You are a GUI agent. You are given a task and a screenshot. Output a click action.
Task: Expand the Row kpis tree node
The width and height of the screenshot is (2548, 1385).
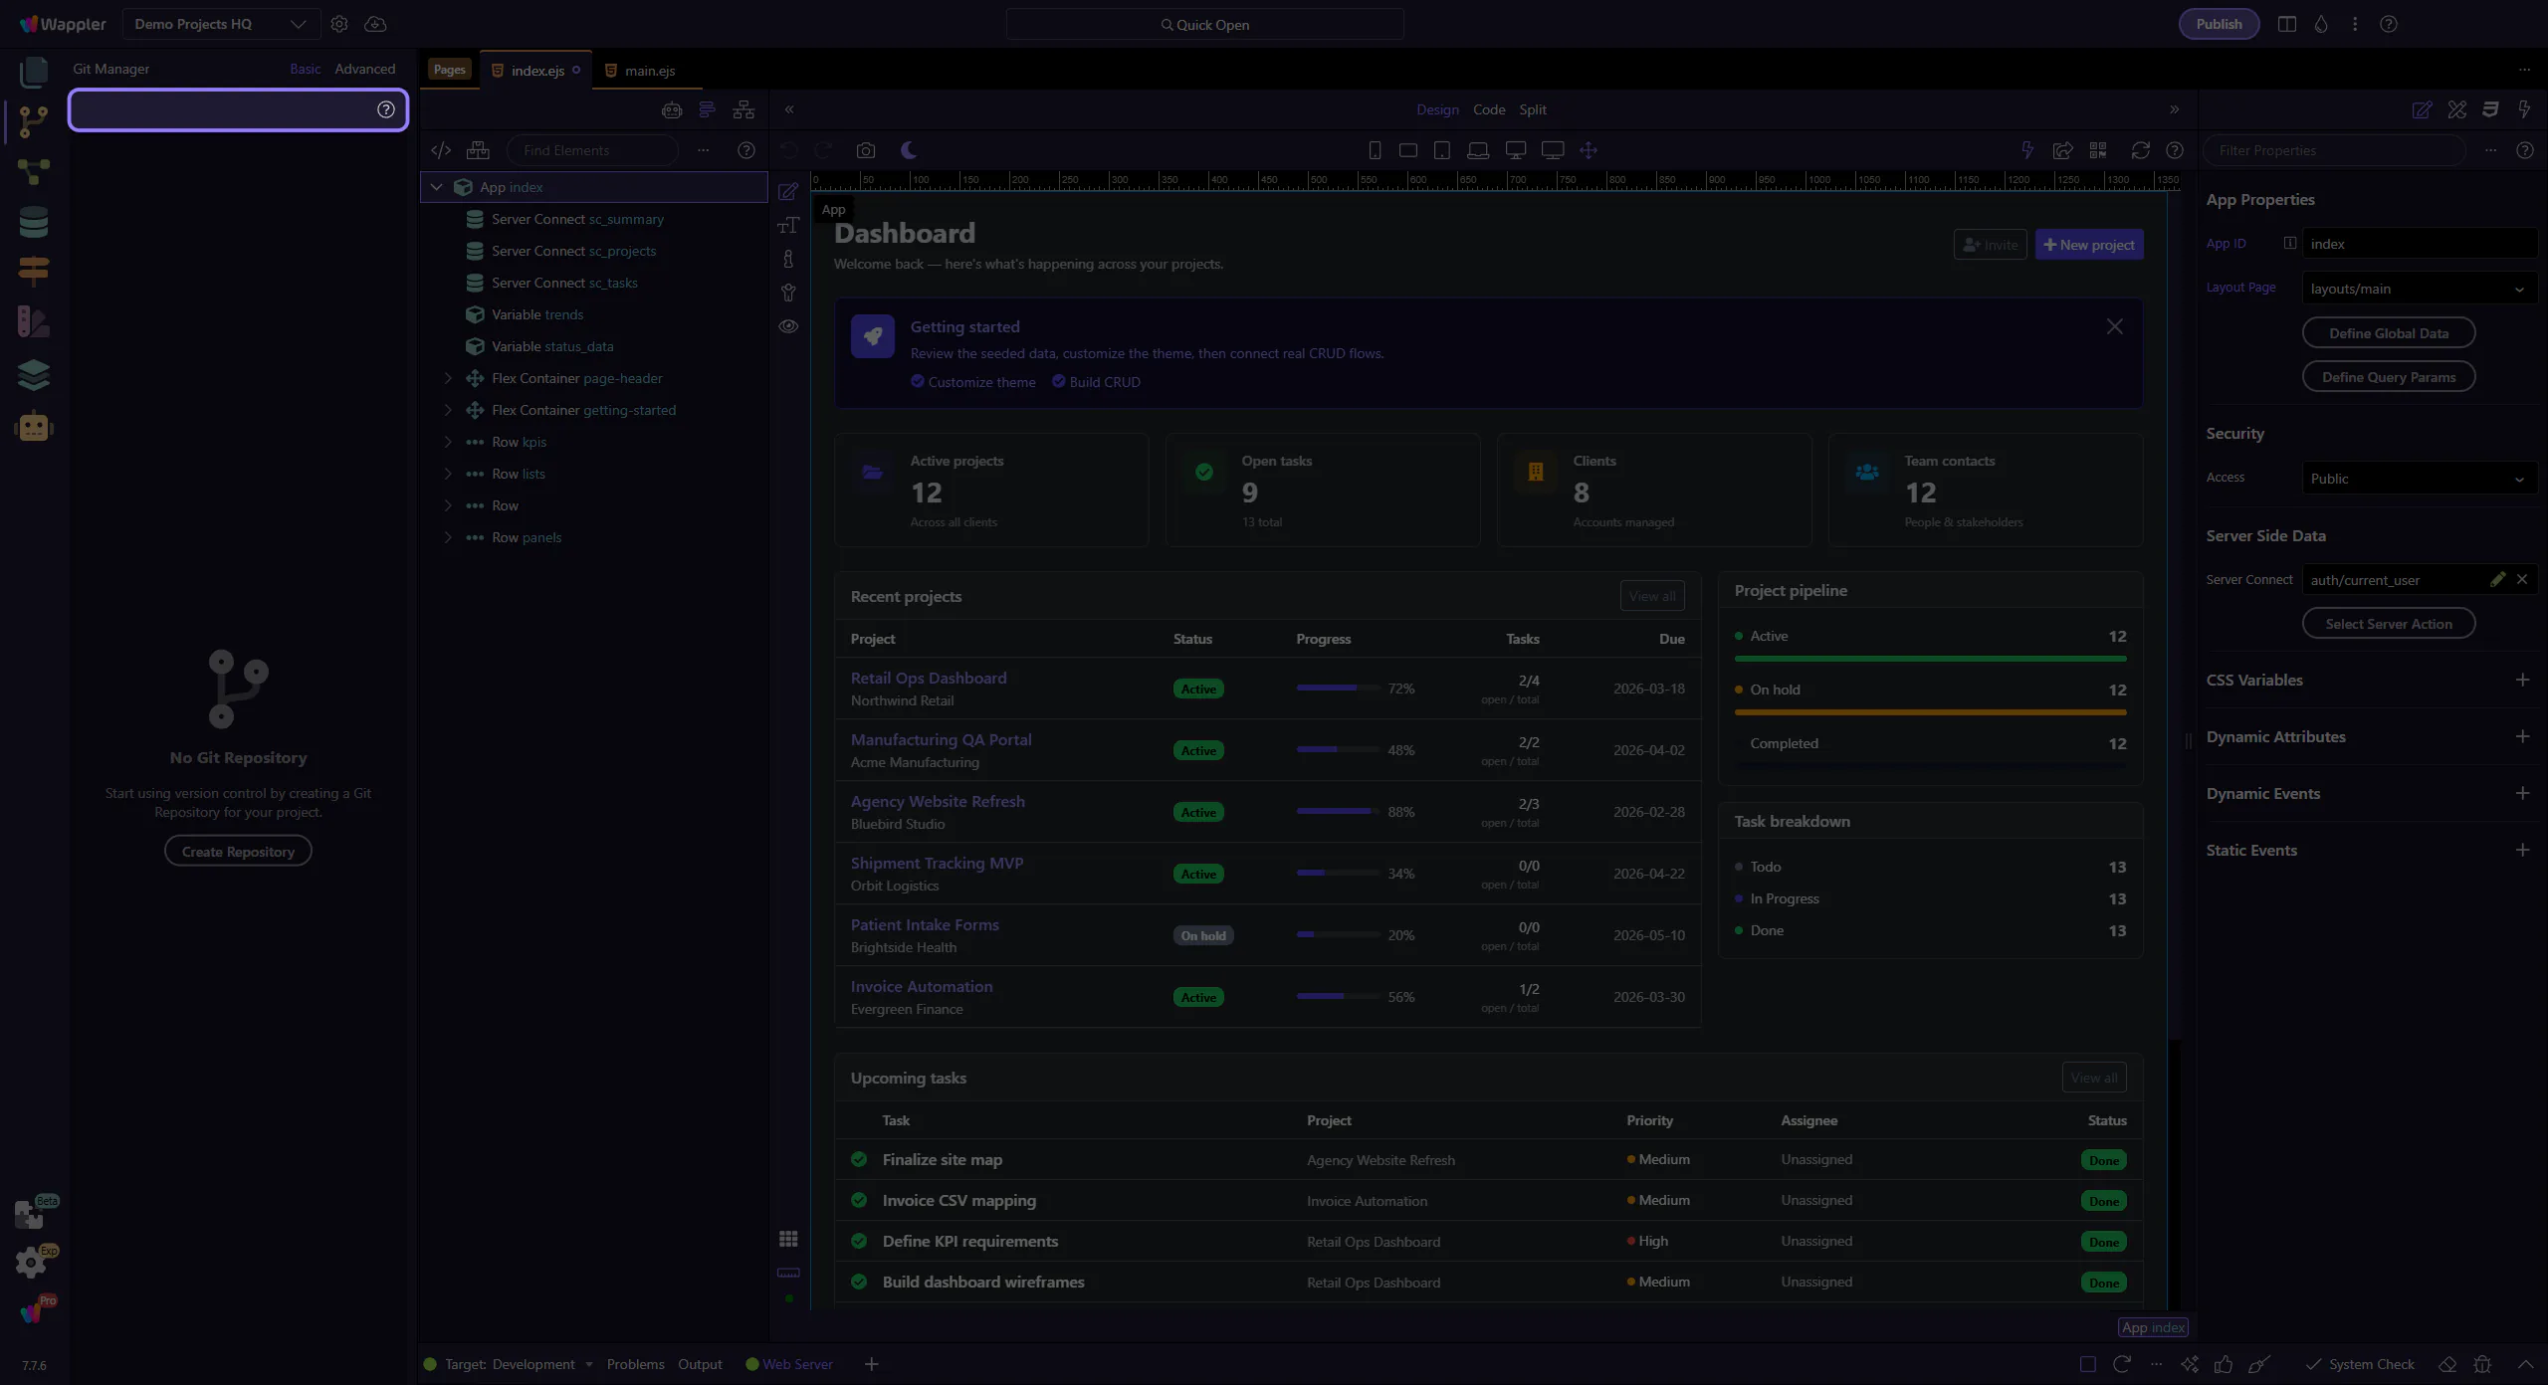(x=448, y=442)
